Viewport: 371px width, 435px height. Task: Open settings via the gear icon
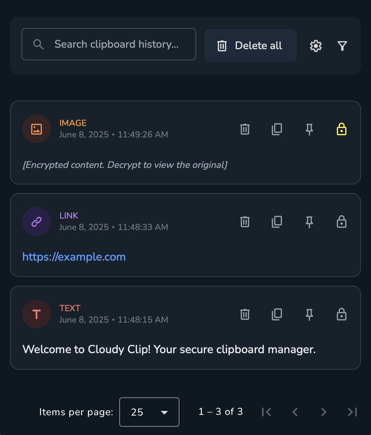click(315, 46)
